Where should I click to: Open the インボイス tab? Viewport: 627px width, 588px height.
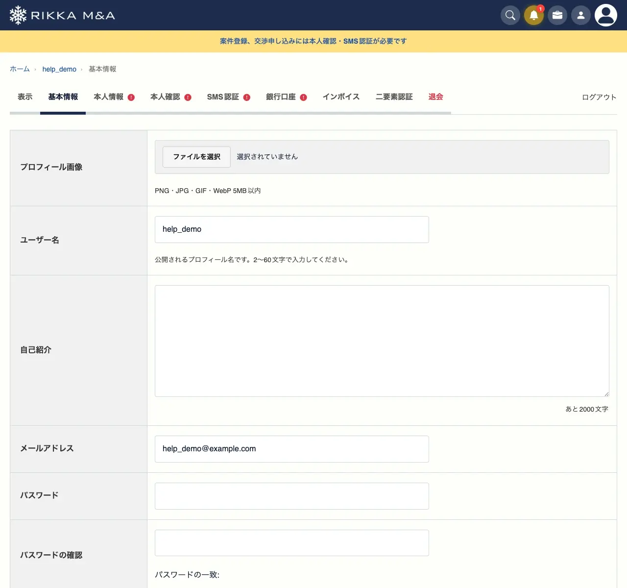click(341, 97)
